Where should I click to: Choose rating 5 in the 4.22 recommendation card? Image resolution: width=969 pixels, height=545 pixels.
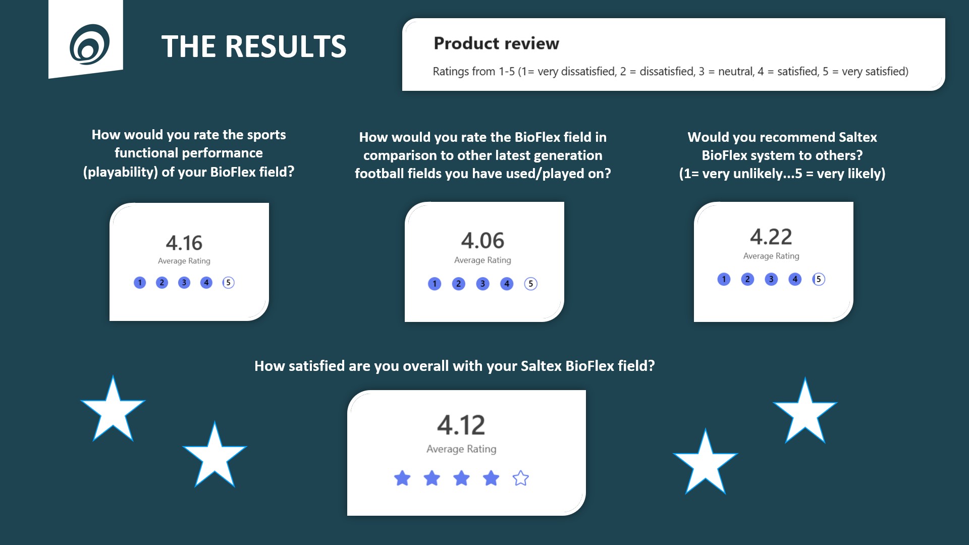819,279
